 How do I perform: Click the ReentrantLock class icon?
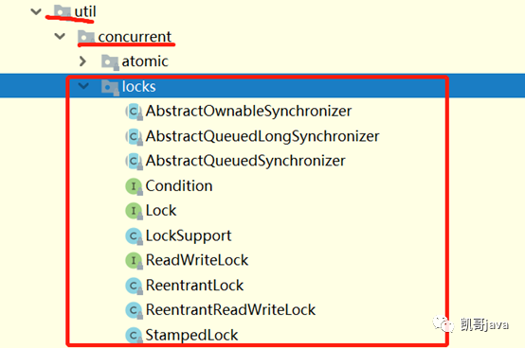click(134, 286)
